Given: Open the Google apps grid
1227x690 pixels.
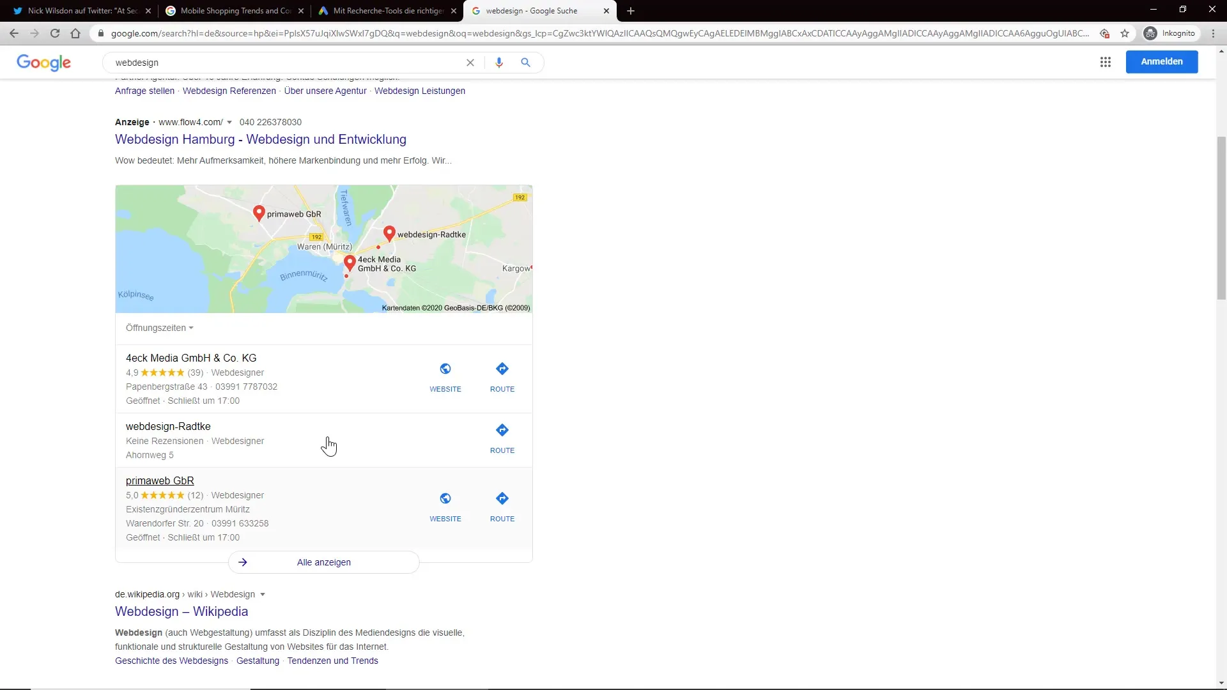Looking at the screenshot, I should tap(1106, 62).
